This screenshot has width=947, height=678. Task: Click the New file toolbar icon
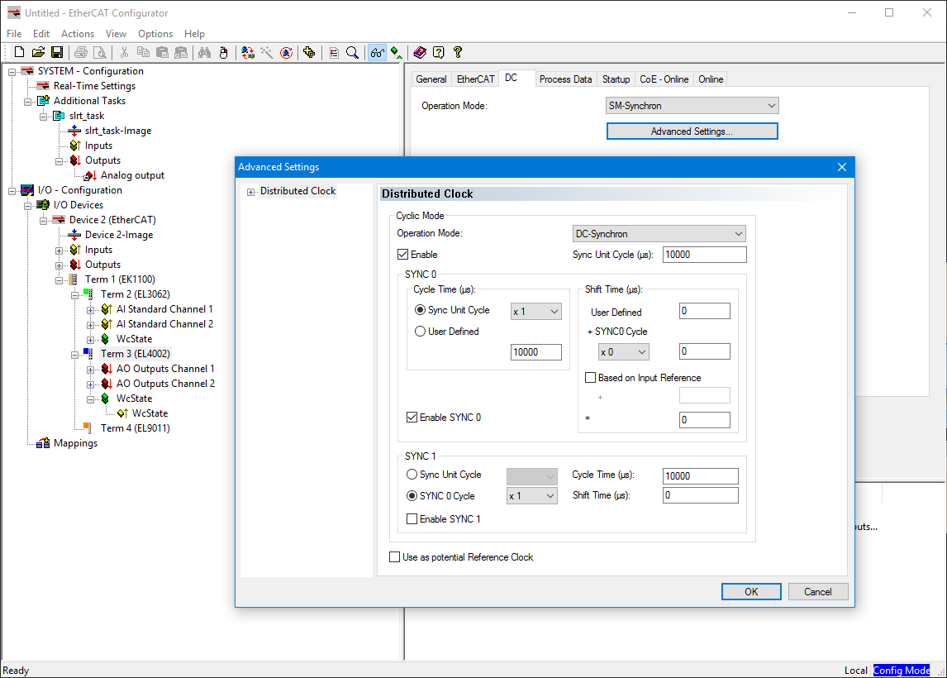(20, 53)
